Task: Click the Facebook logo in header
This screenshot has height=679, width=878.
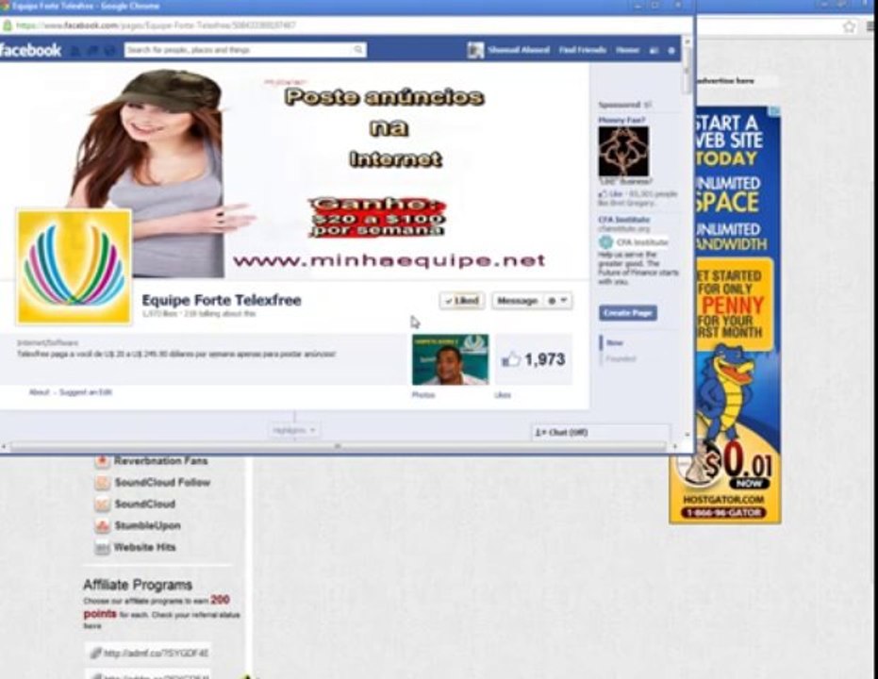Action: click(30, 50)
